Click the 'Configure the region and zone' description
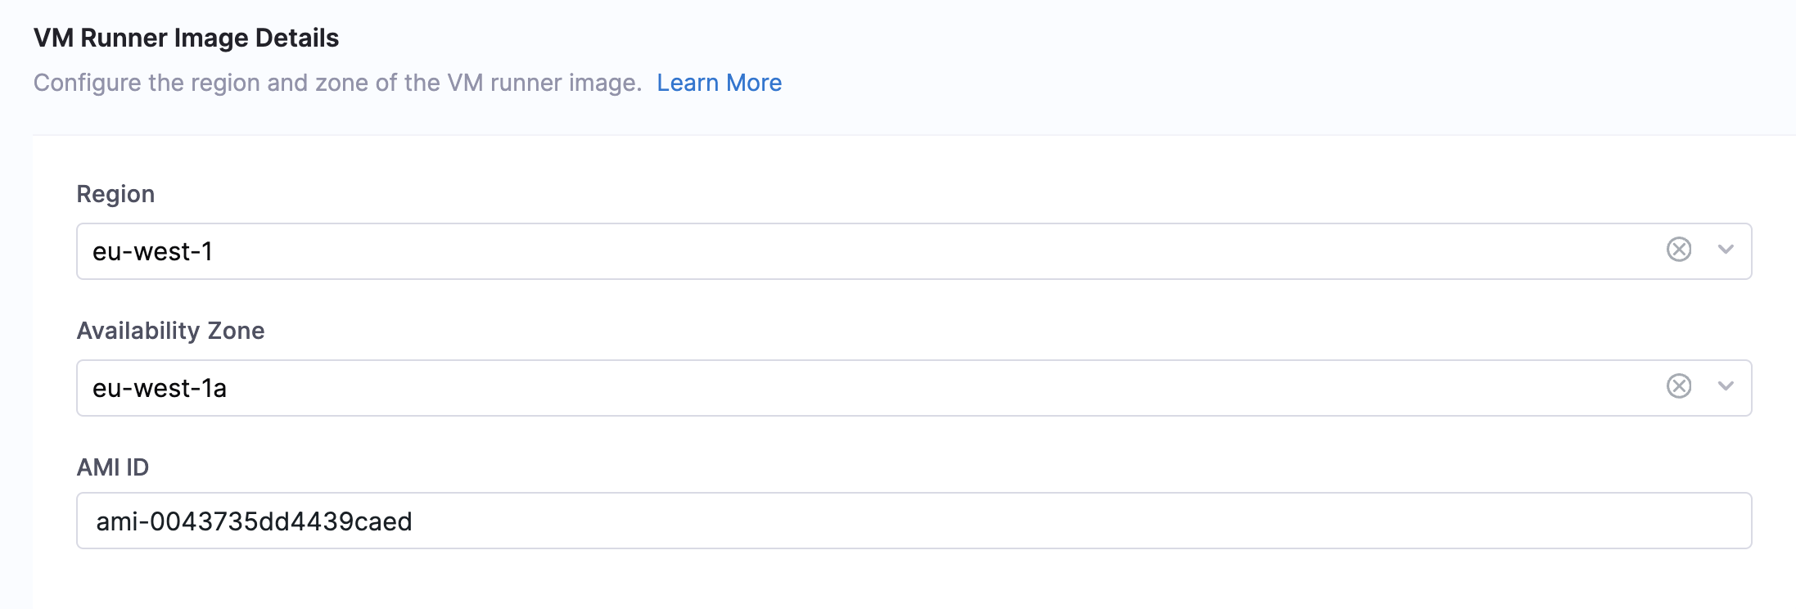 pos(337,83)
